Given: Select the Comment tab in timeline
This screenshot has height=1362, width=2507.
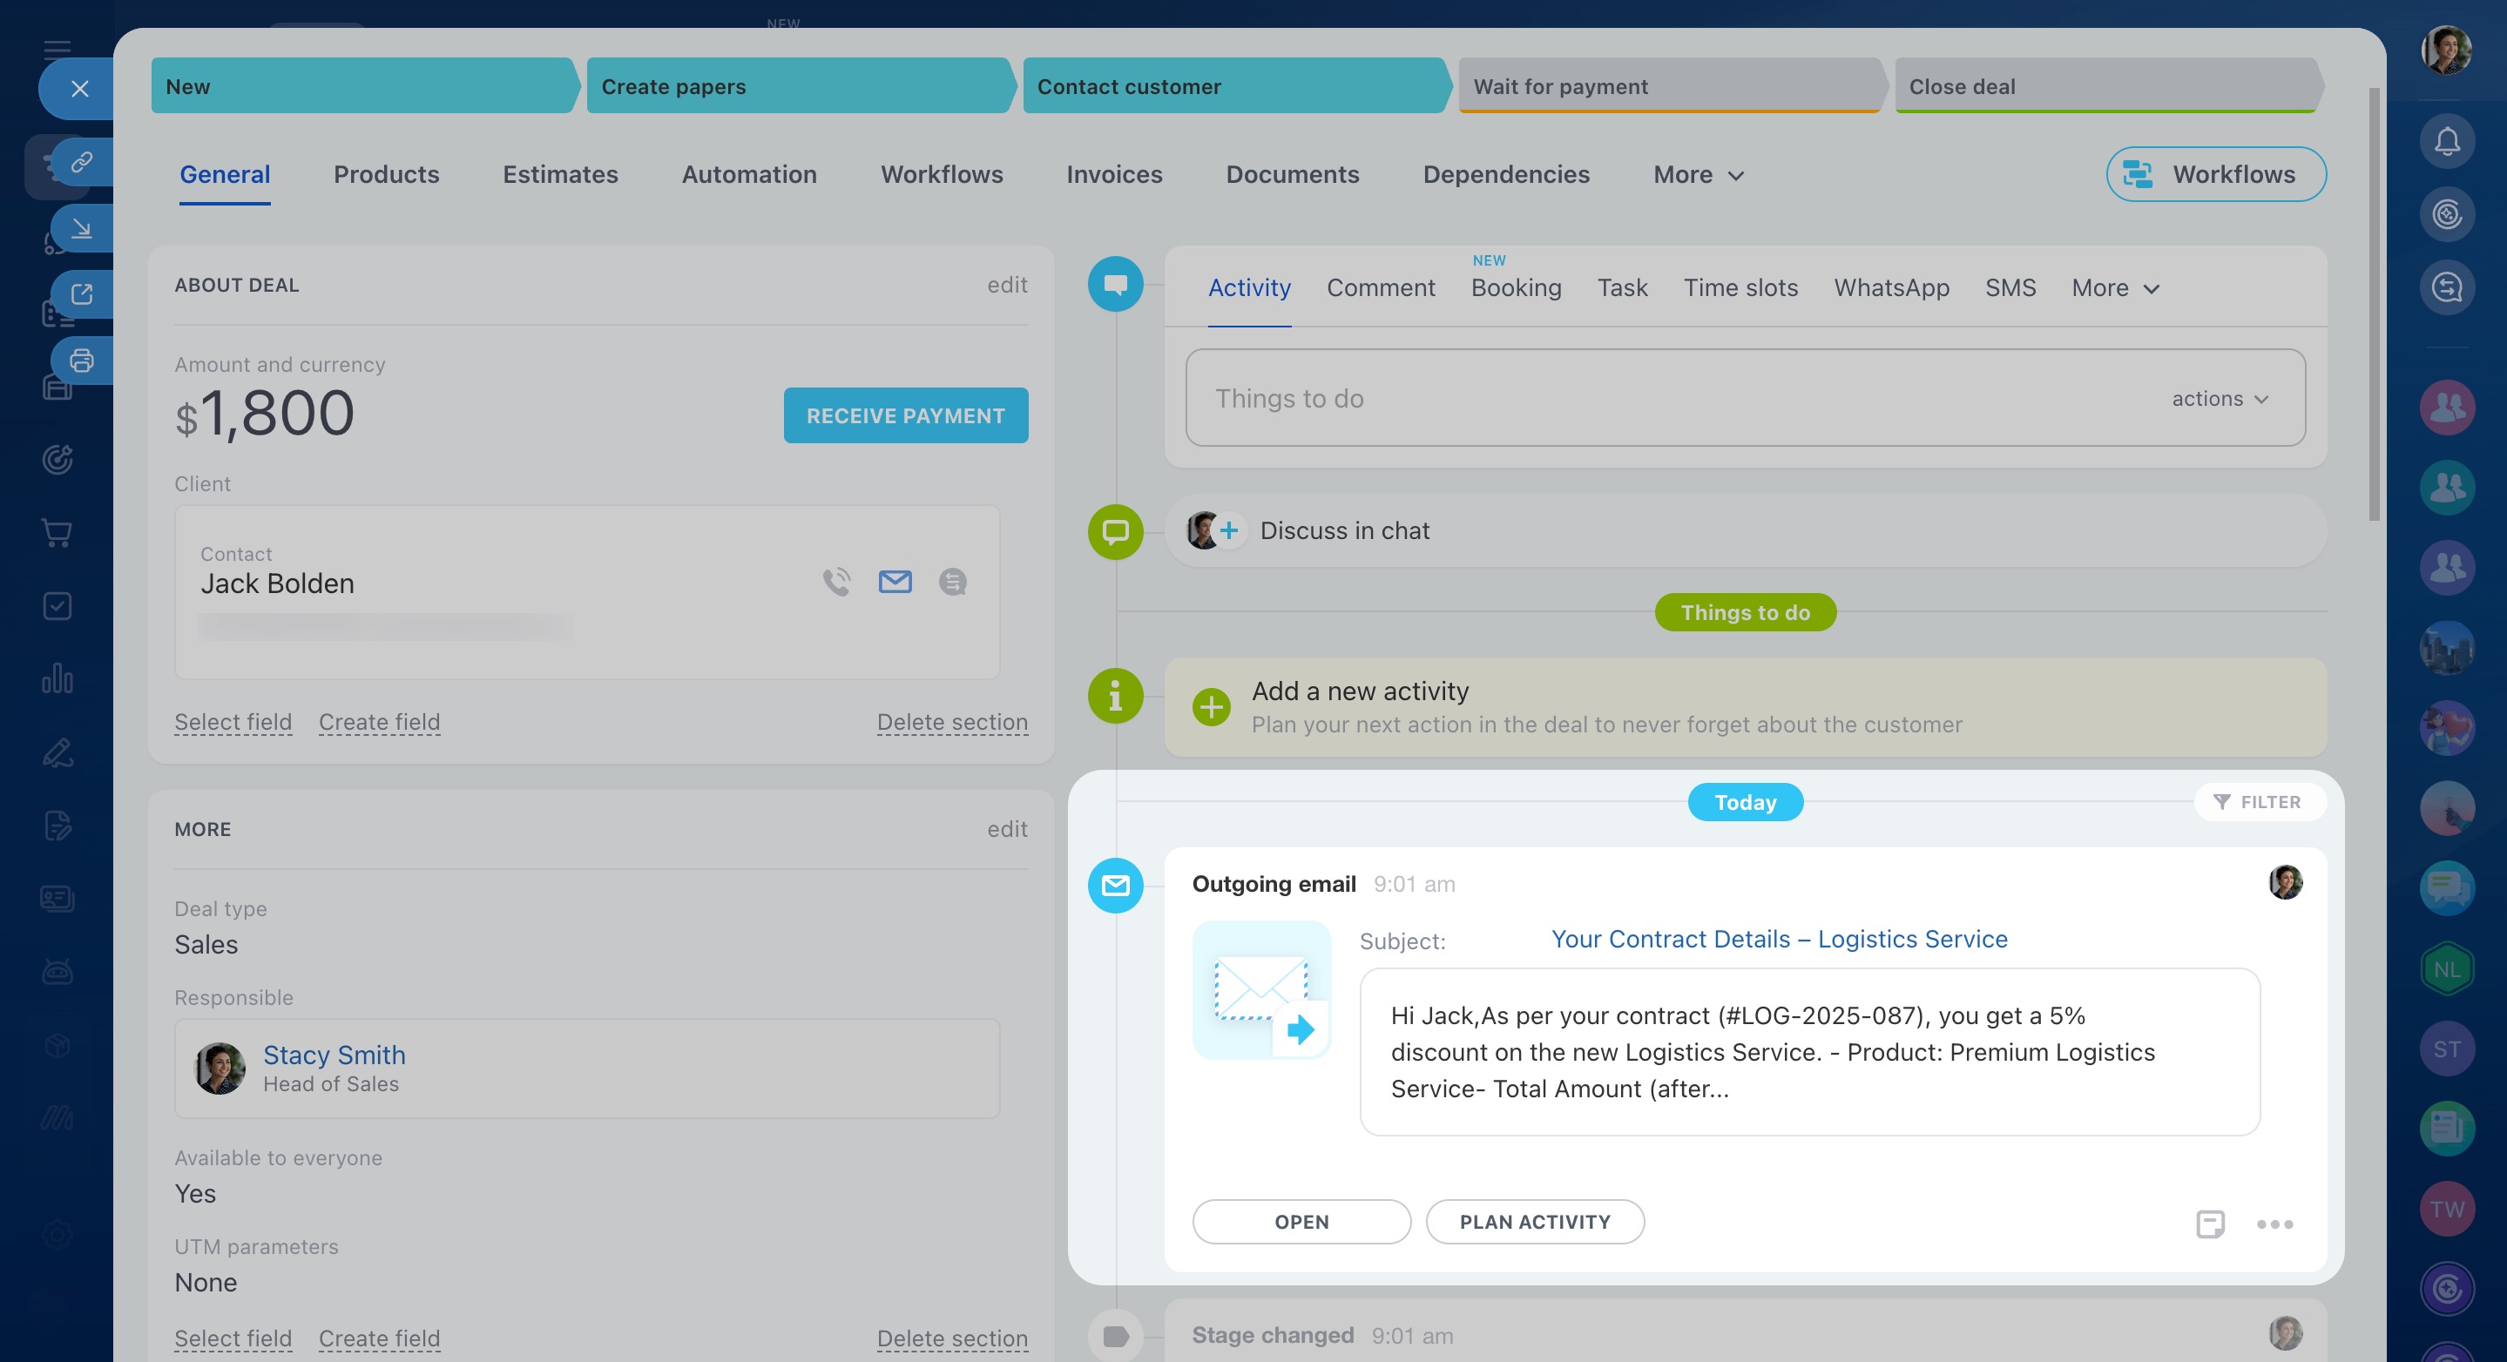Looking at the screenshot, I should coord(1380,289).
